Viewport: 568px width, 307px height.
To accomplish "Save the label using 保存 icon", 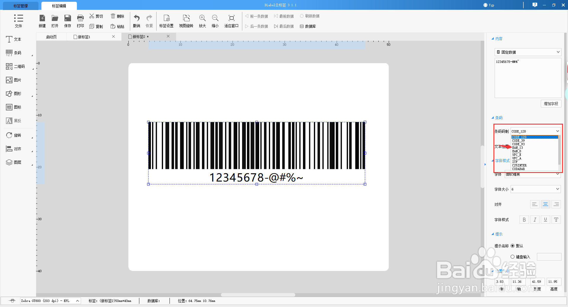I will 68,21.
